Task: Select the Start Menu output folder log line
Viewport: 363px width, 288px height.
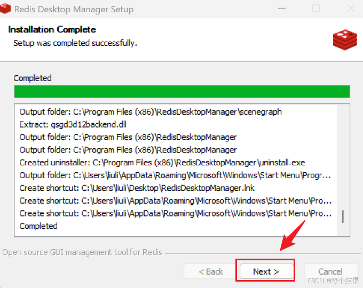Action: [x=175, y=175]
